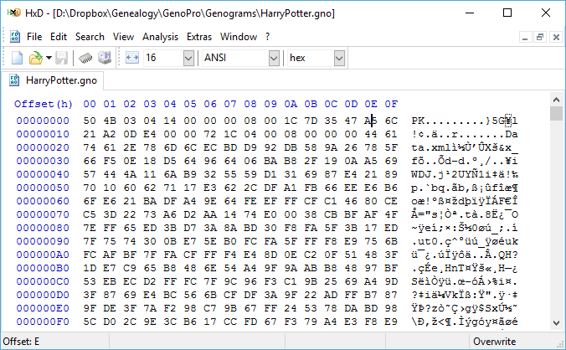Click offset row 00000020
This screenshot has width=566, height=350.
click(x=43, y=147)
